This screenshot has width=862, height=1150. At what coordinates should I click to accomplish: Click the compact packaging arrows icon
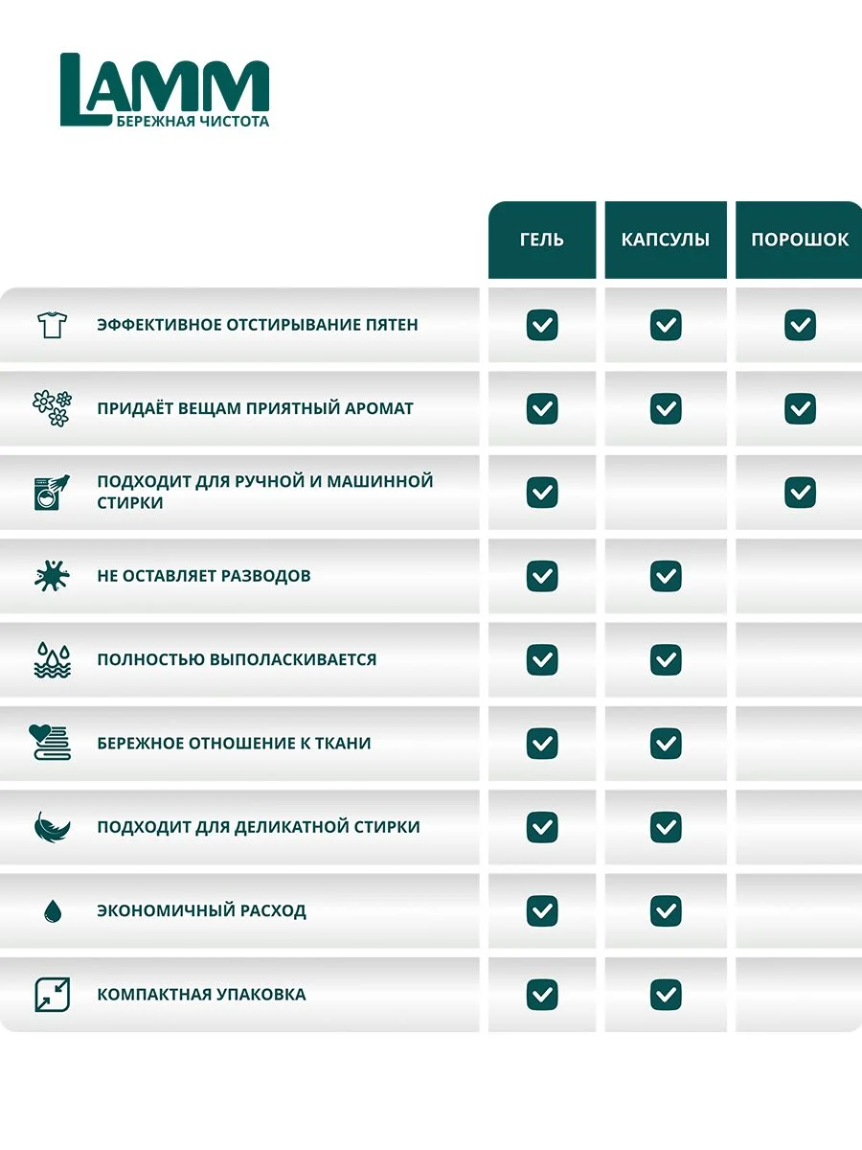point(52,995)
